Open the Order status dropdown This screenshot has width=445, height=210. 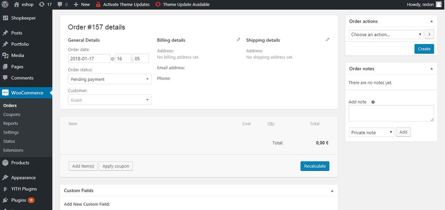(x=110, y=79)
